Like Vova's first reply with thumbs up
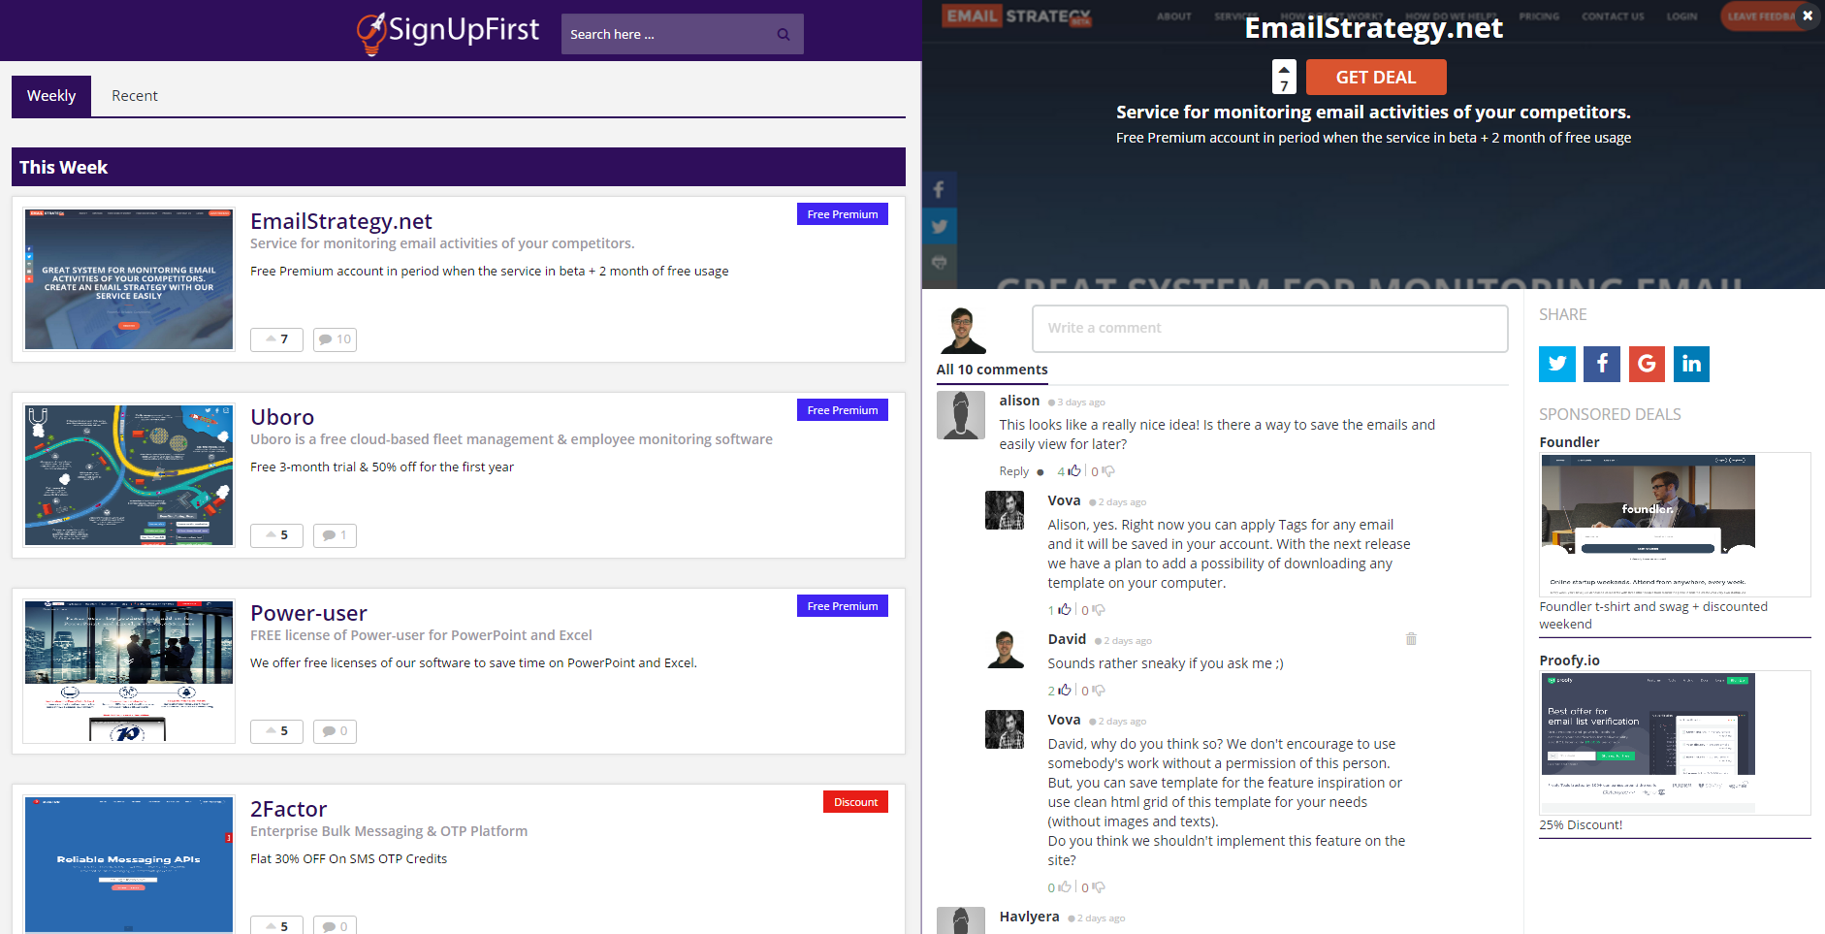 pyautogui.click(x=1065, y=609)
